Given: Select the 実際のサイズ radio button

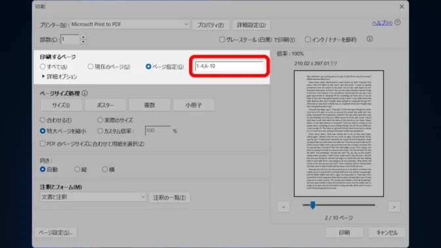Looking at the screenshot, I should click(100, 120).
